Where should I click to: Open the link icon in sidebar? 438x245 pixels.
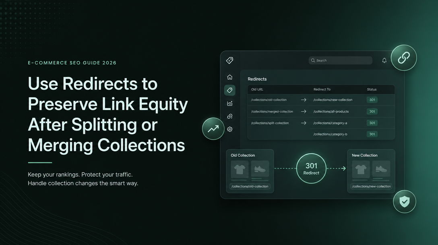coord(229,116)
